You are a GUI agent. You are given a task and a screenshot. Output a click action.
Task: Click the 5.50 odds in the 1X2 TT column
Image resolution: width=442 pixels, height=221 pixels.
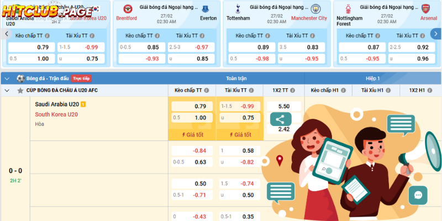(x=284, y=106)
